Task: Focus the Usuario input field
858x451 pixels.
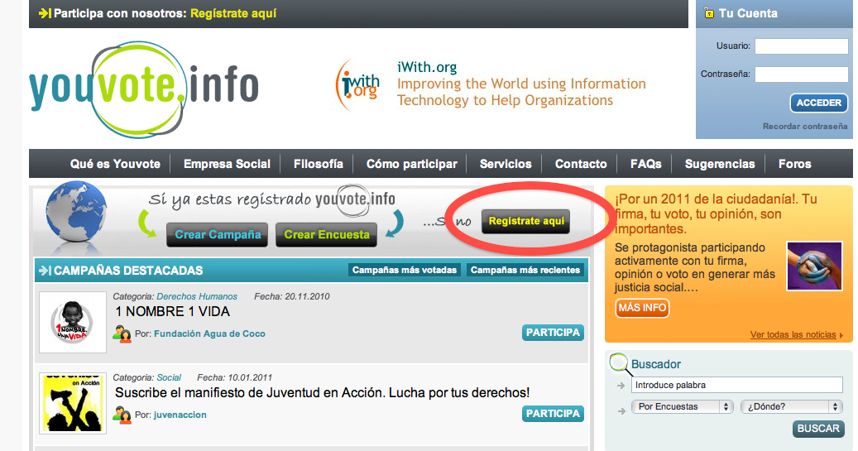Action: click(802, 46)
